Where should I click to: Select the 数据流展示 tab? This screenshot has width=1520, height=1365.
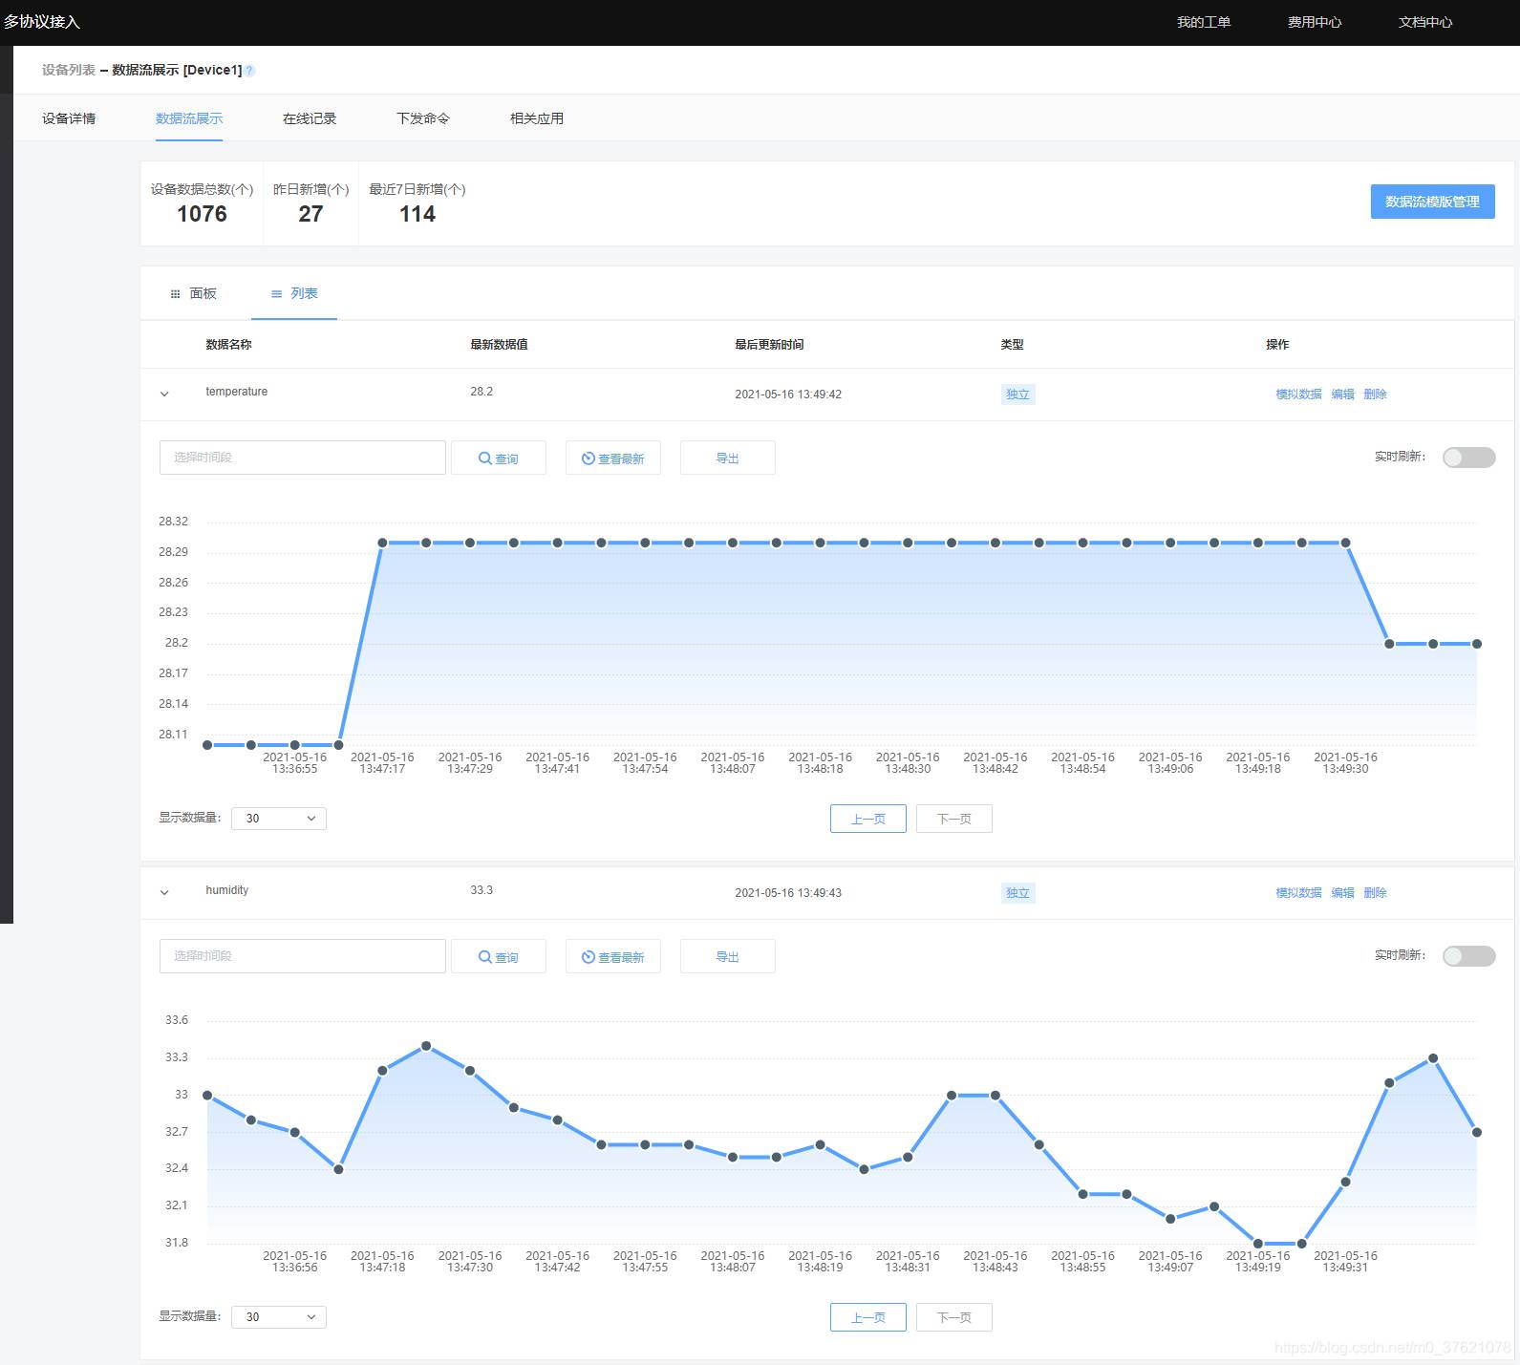[189, 118]
